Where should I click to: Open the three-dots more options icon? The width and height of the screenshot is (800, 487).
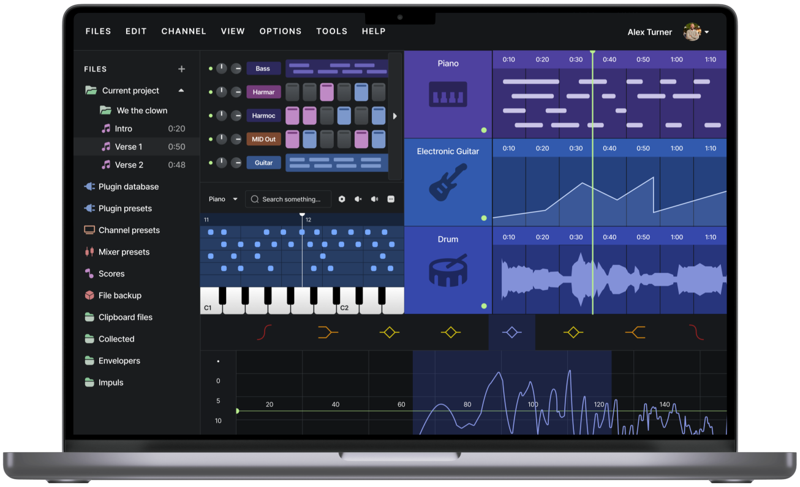click(x=391, y=199)
